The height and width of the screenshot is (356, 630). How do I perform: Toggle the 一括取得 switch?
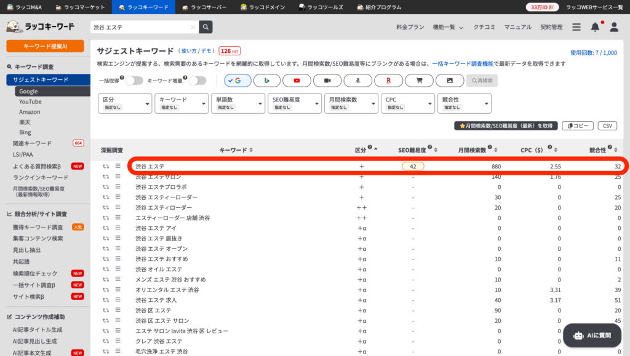tap(134, 81)
